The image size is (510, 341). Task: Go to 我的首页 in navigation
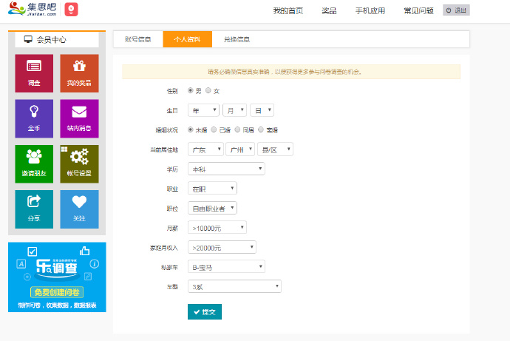click(288, 10)
